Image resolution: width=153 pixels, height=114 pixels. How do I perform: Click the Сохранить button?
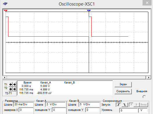tap(123, 92)
